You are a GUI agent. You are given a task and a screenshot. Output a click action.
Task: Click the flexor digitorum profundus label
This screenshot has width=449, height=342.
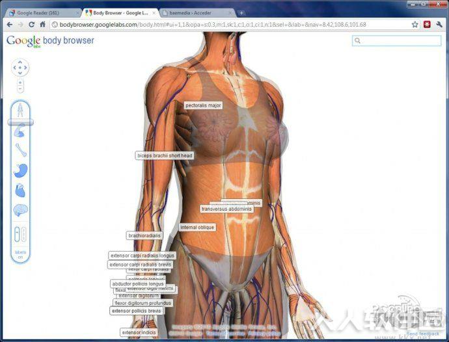point(143,303)
